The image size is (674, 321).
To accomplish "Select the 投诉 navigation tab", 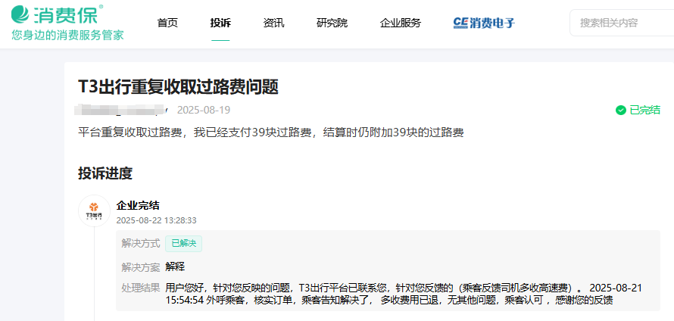I will (x=220, y=23).
